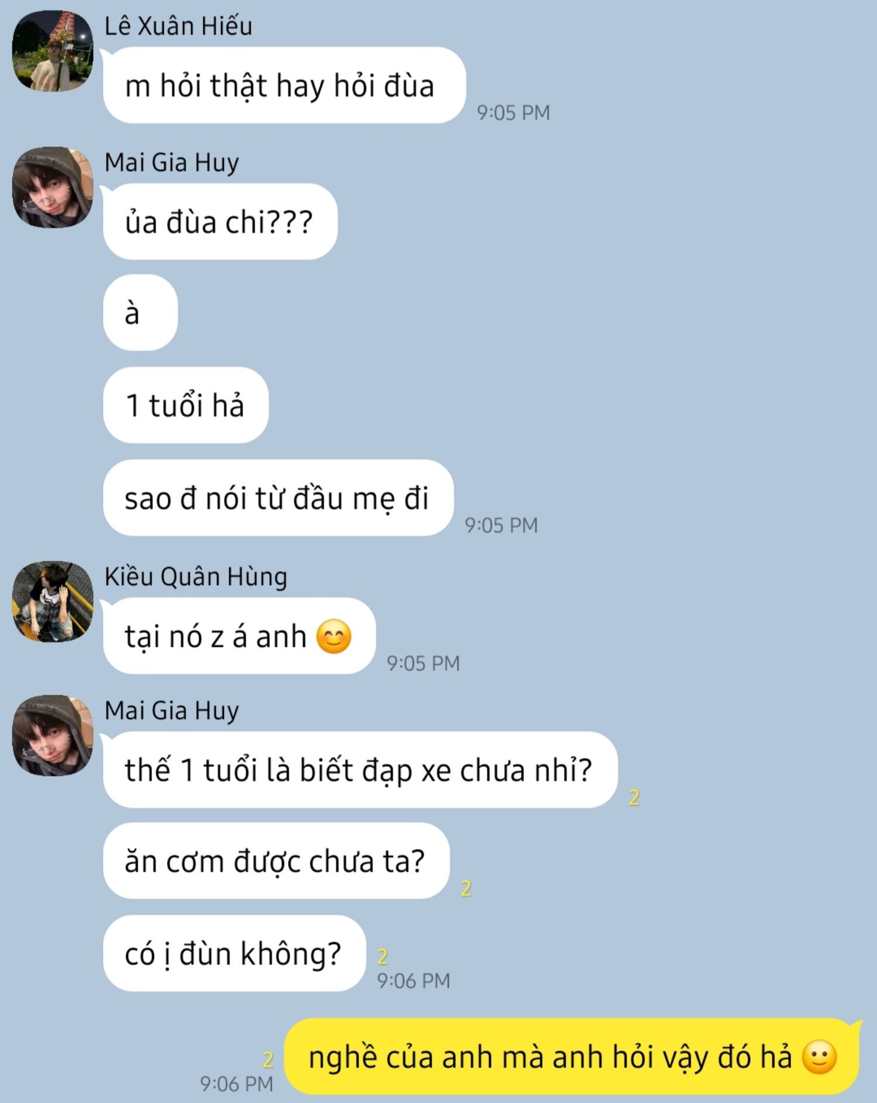
Task: Click the sender name Kiều Quân Hùng
Action: (196, 577)
